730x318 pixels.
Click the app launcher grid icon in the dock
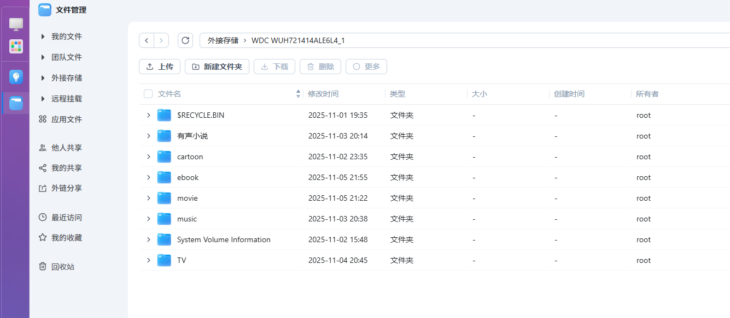click(16, 46)
